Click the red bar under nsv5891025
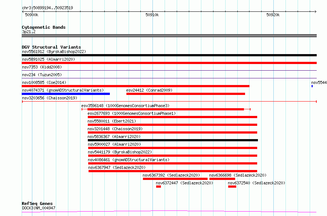The width and height of the screenshot is (327, 216). 169,63
